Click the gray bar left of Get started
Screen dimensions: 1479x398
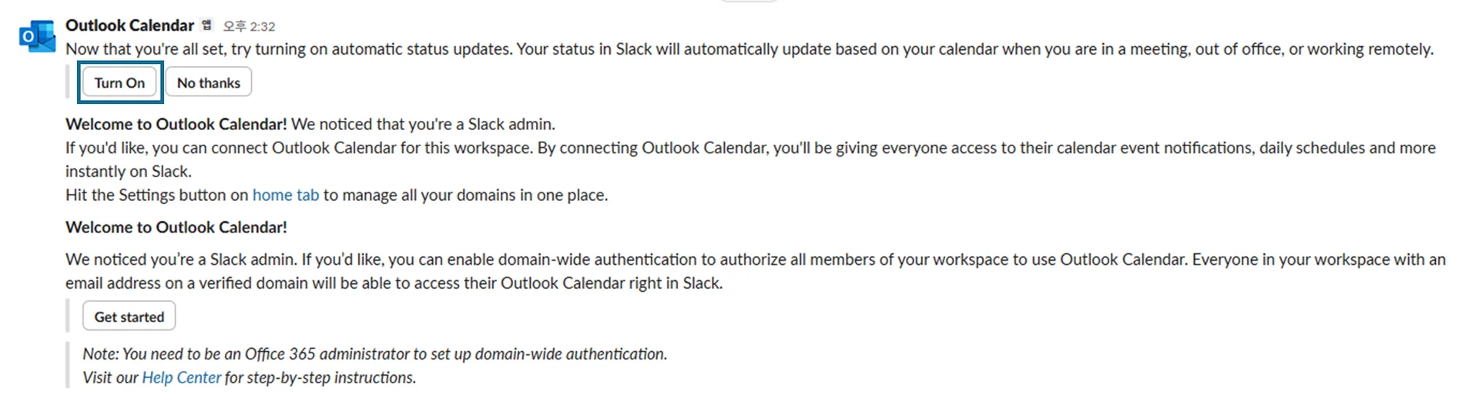coord(68,316)
